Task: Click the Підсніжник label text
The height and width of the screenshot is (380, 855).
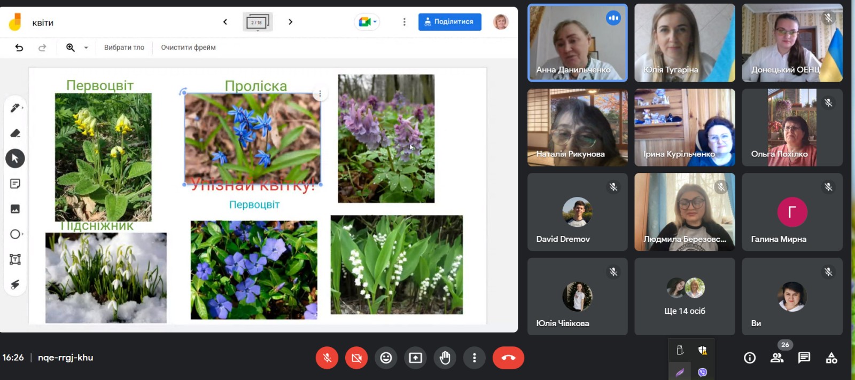Action: click(97, 226)
